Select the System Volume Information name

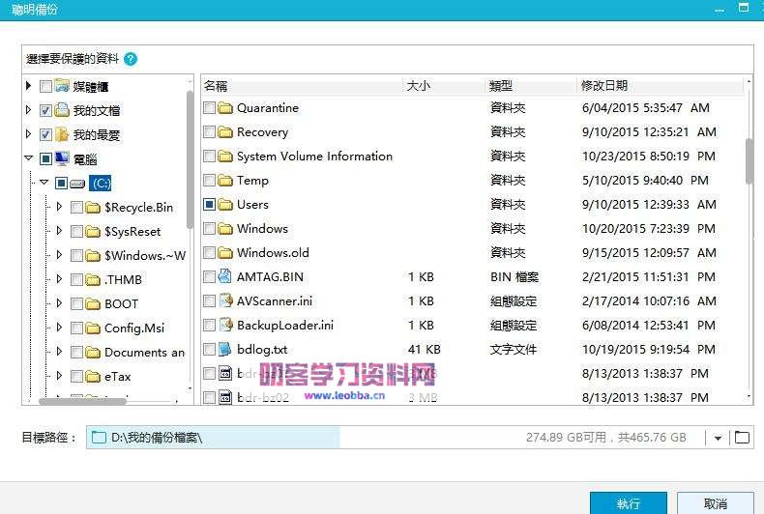tap(314, 157)
